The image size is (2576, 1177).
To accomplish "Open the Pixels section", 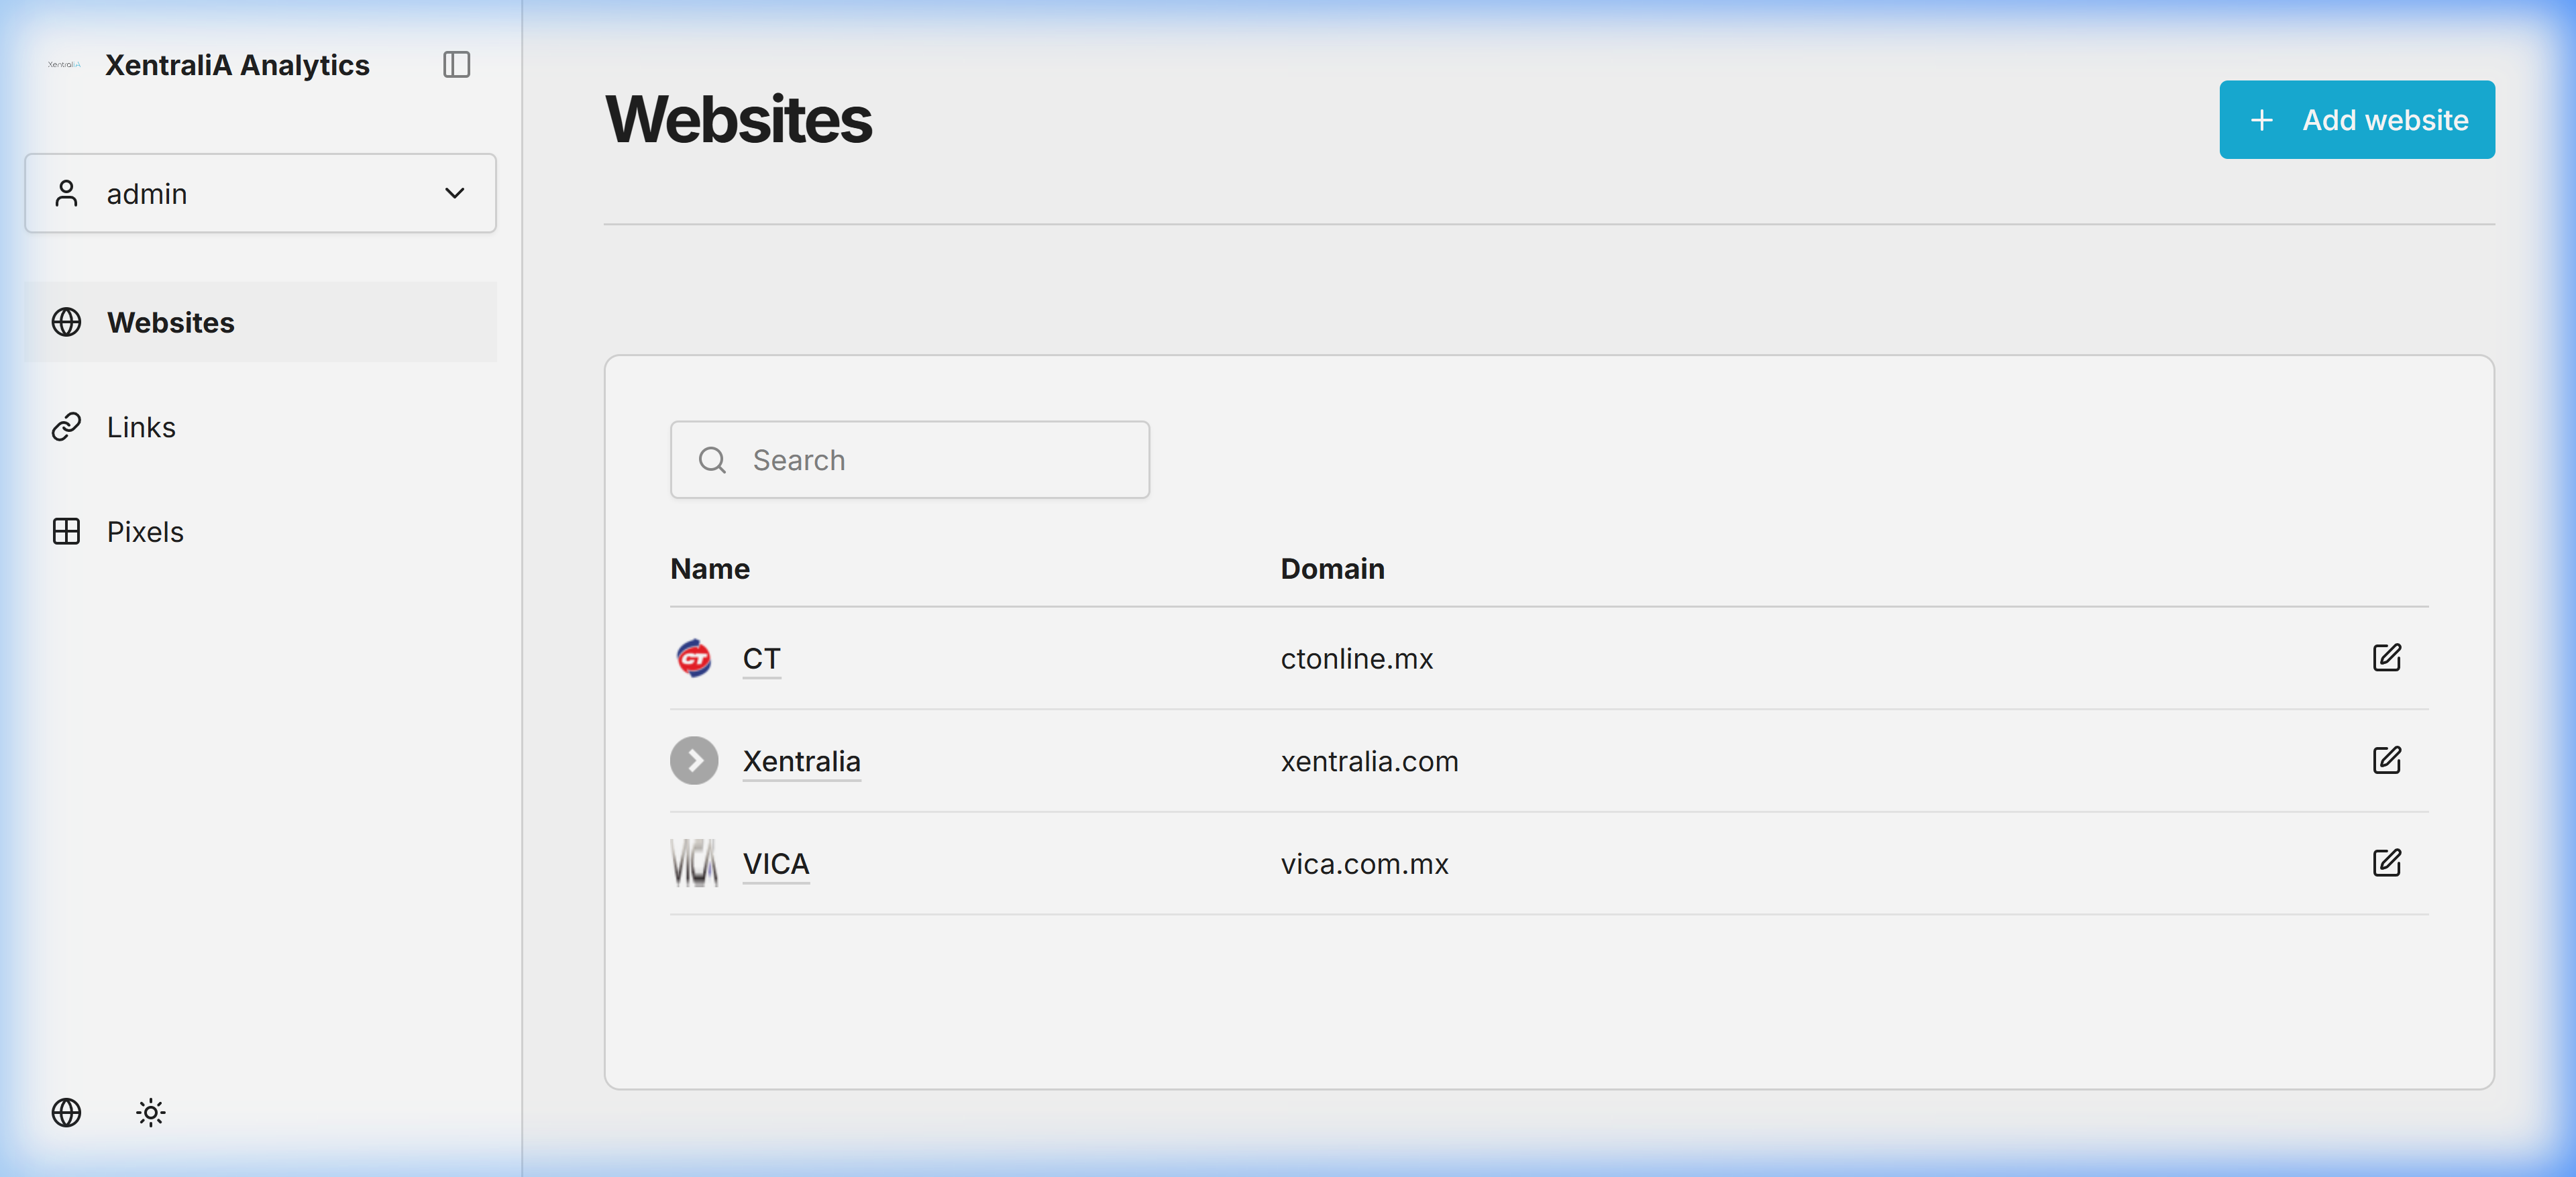I will [145, 532].
